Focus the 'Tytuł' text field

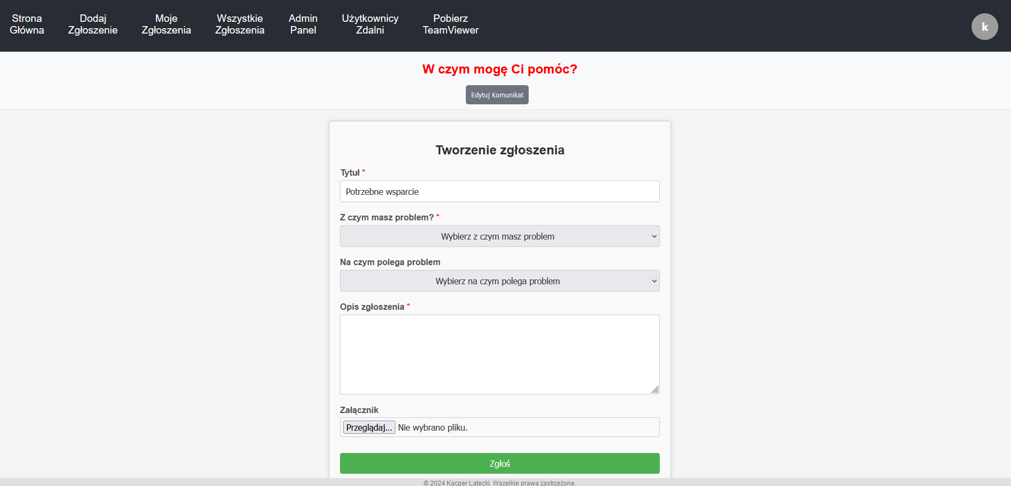pyautogui.click(x=499, y=192)
